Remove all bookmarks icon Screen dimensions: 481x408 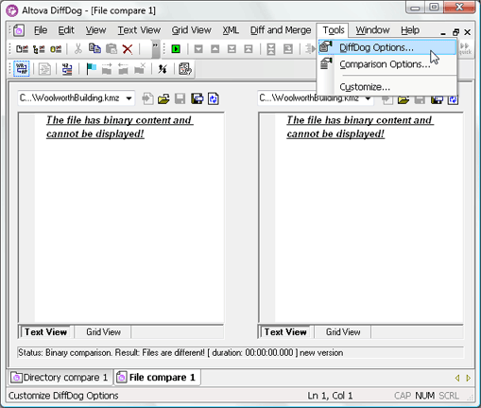(140, 69)
